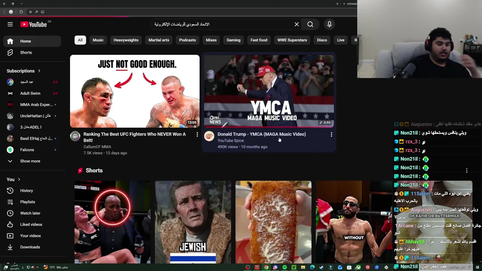
Task: Open the Falcons subscription channel
Action: (32, 150)
